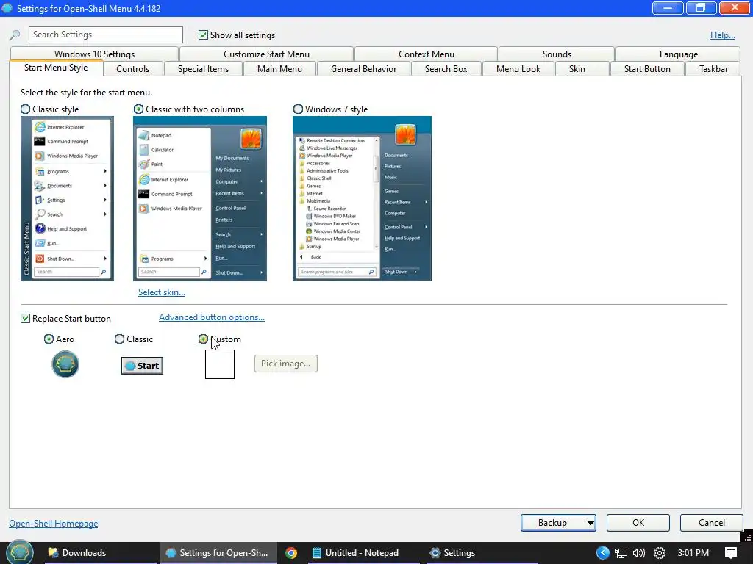Choose the Custom start button option
Screen dimensions: 753x564
203,339
